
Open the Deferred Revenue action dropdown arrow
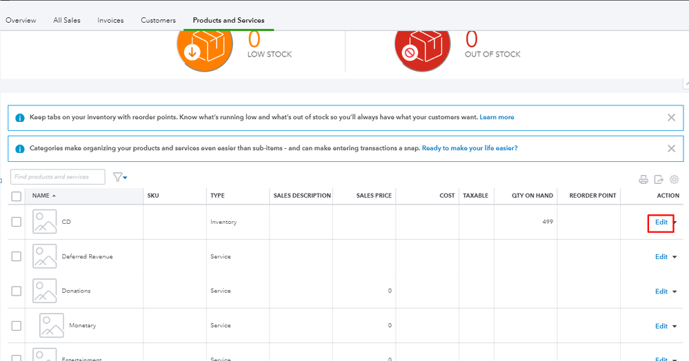(675, 257)
